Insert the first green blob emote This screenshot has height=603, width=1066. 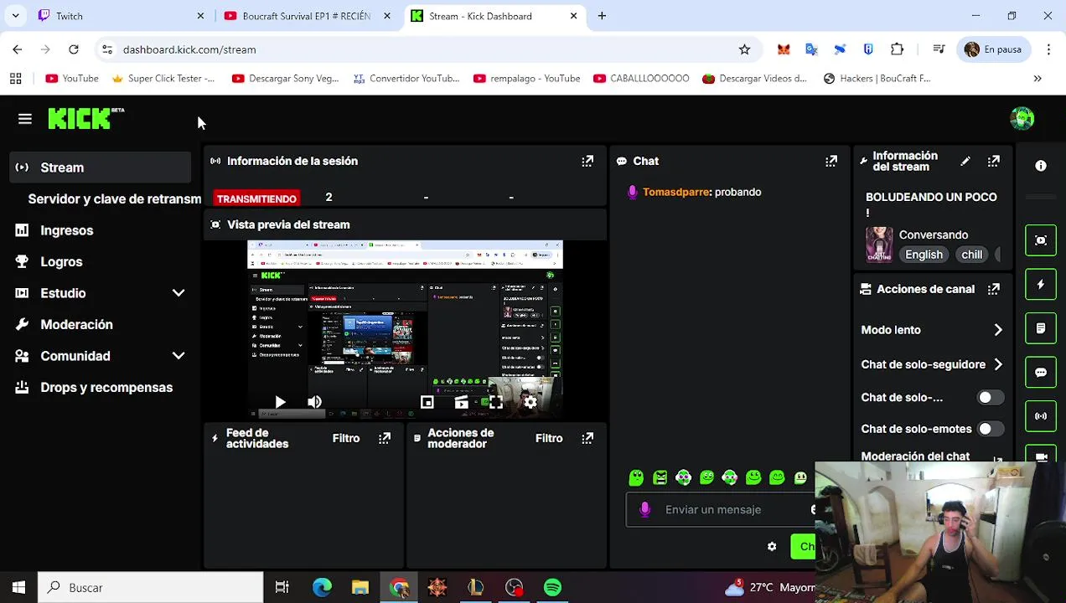point(636,477)
